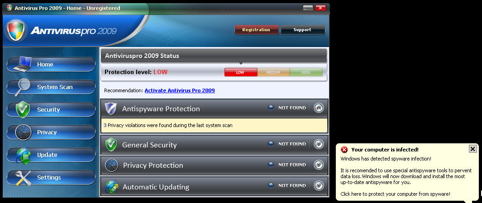Click the Registration button
Screen dimensions: 482x203
(x=256, y=30)
